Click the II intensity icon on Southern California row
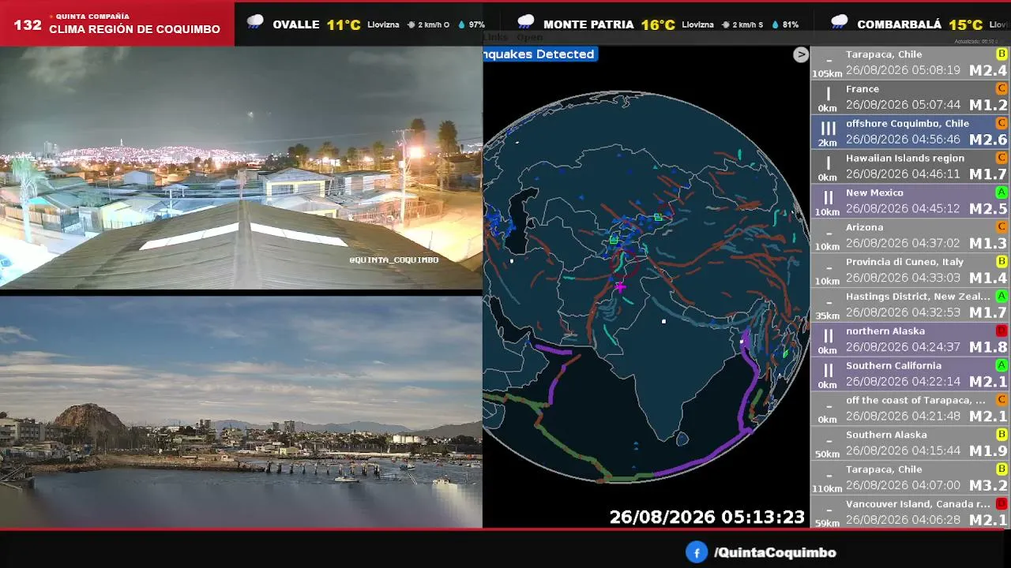 (828, 371)
